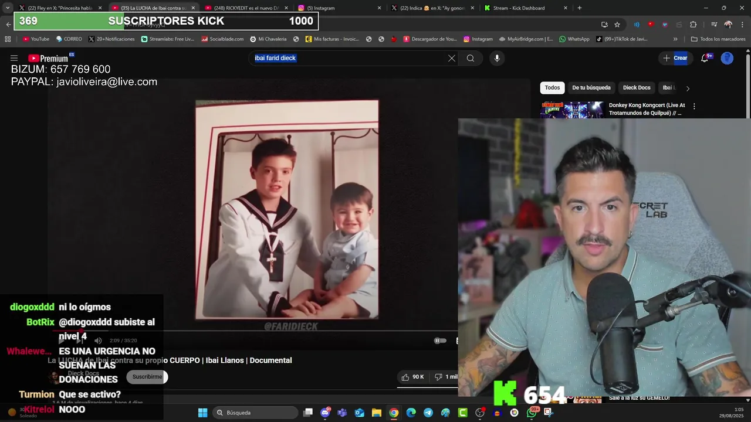Open File Explorer from the taskbar
Screen dimensions: 751x422
(377, 413)
